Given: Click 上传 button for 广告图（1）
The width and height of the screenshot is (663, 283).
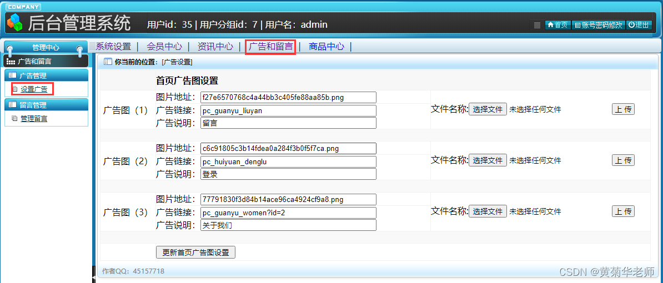Looking at the screenshot, I should coord(623,109).
